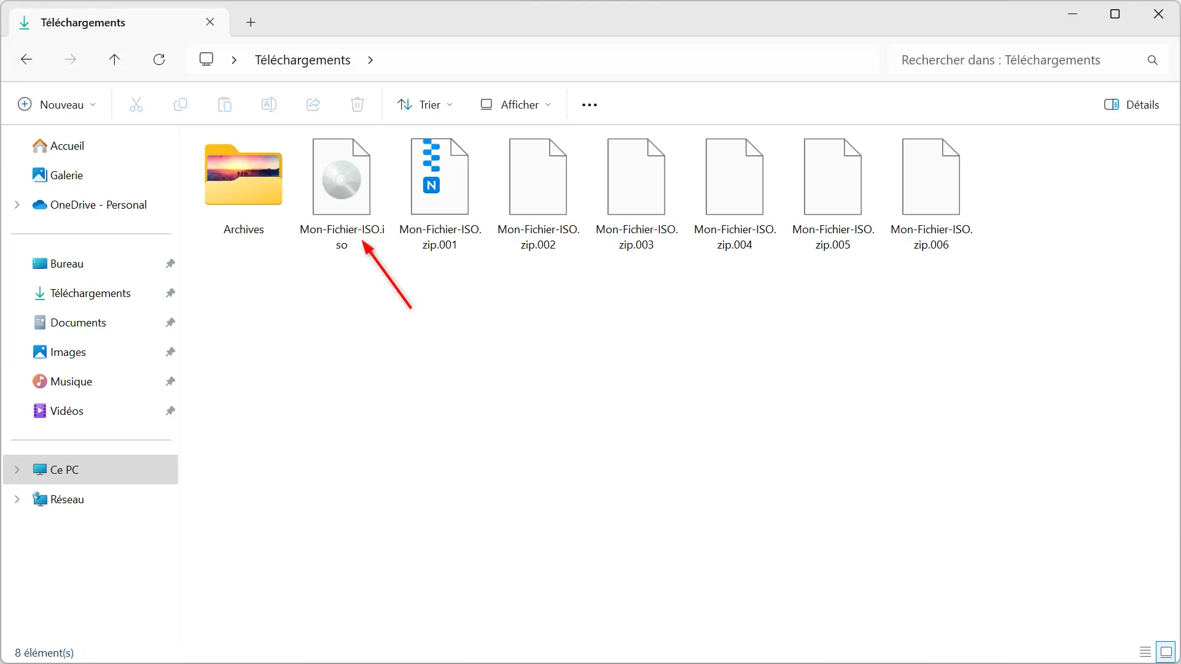1181x664 pixels.
Task: Click chevron before Téléchargements in address bar
Action: (234, 60)
